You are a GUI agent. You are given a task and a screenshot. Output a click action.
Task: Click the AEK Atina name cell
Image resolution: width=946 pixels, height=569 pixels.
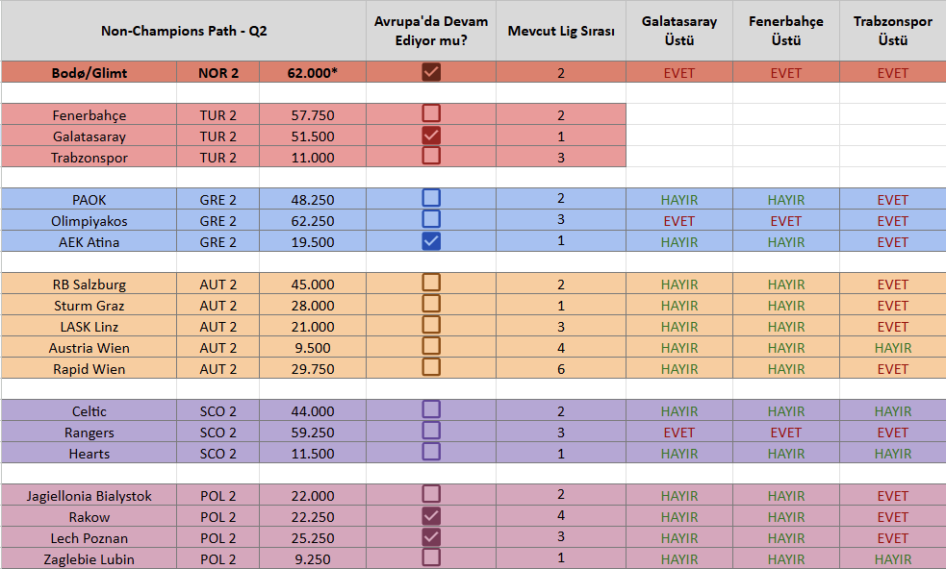(89, 241)
